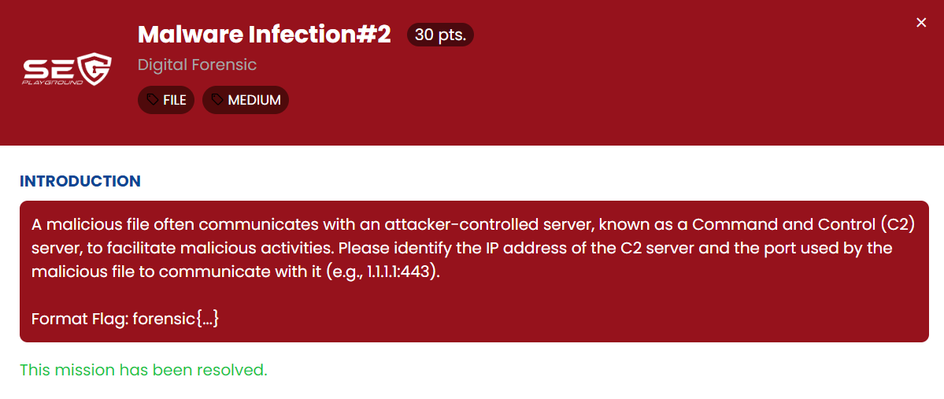Click the Digital Forensic category text

tap(197, 65)
